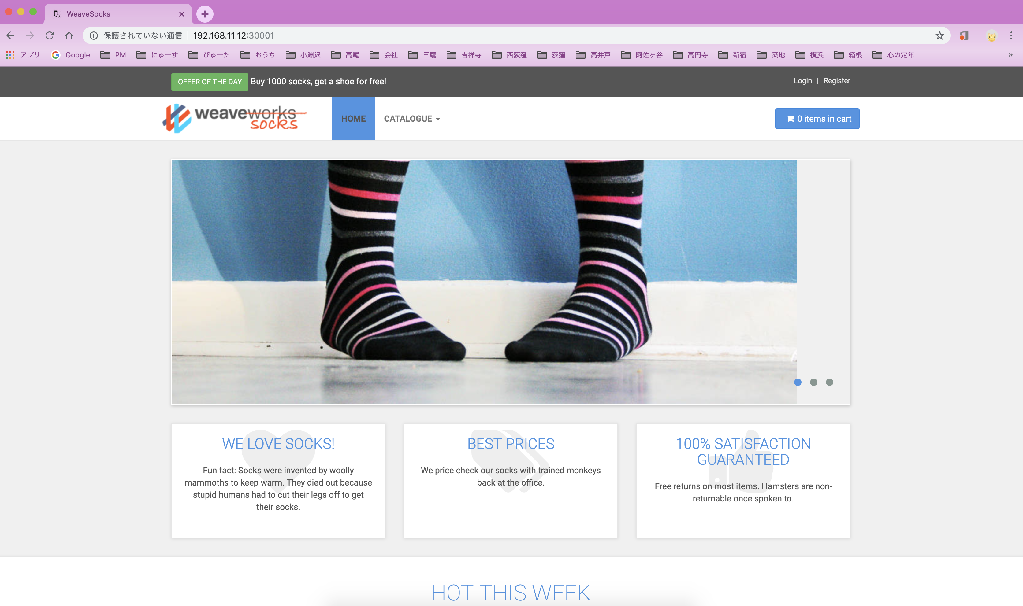Open the 0 items in cart button
This screenshot has width=1023, height=606.
coord(817,119)
